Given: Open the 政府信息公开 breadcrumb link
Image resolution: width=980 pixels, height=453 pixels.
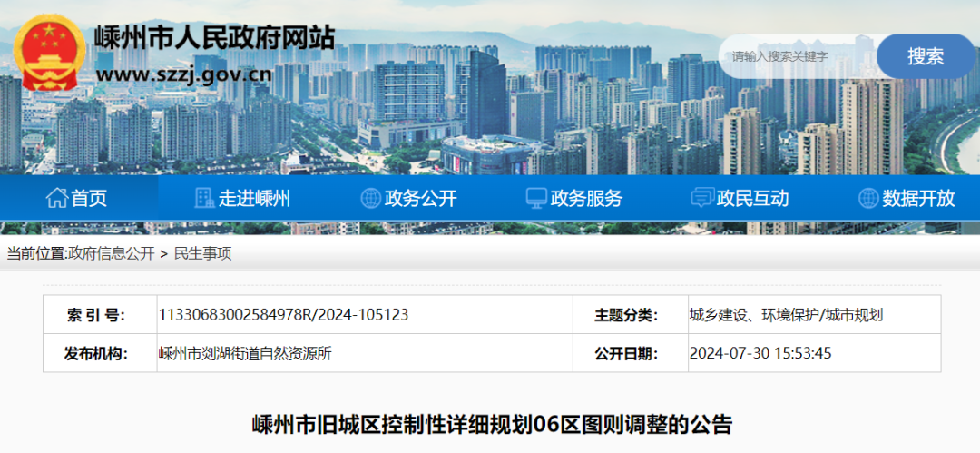Looking at the screenshot, I should pos(111,254).
